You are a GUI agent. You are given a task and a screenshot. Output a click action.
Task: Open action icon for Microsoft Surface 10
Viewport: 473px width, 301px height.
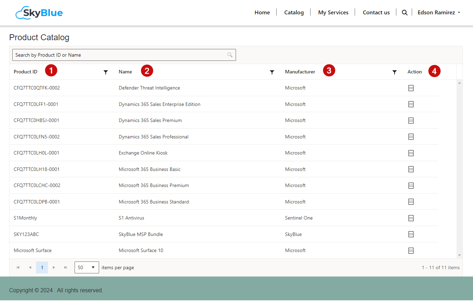[411, 251]
